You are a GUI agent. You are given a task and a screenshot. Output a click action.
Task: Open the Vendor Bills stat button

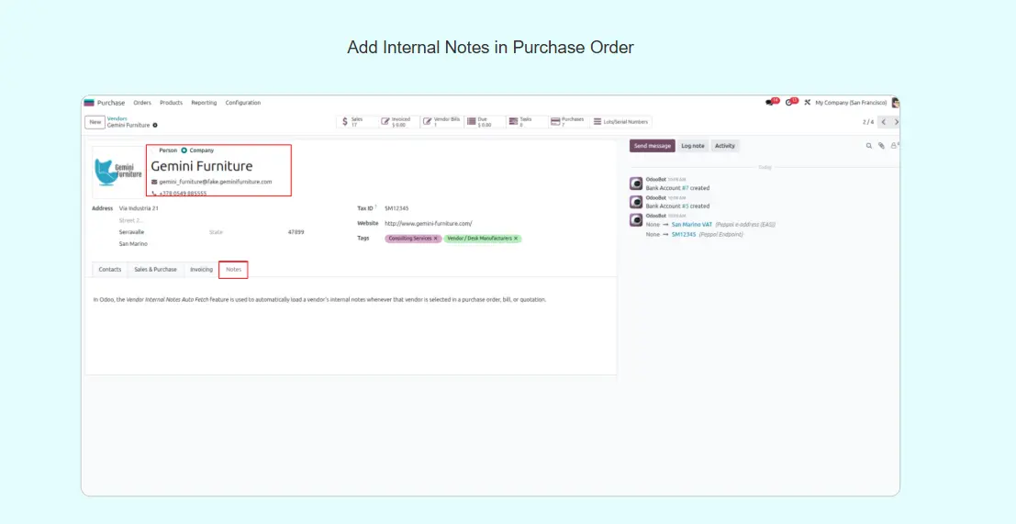click(441, 121)
